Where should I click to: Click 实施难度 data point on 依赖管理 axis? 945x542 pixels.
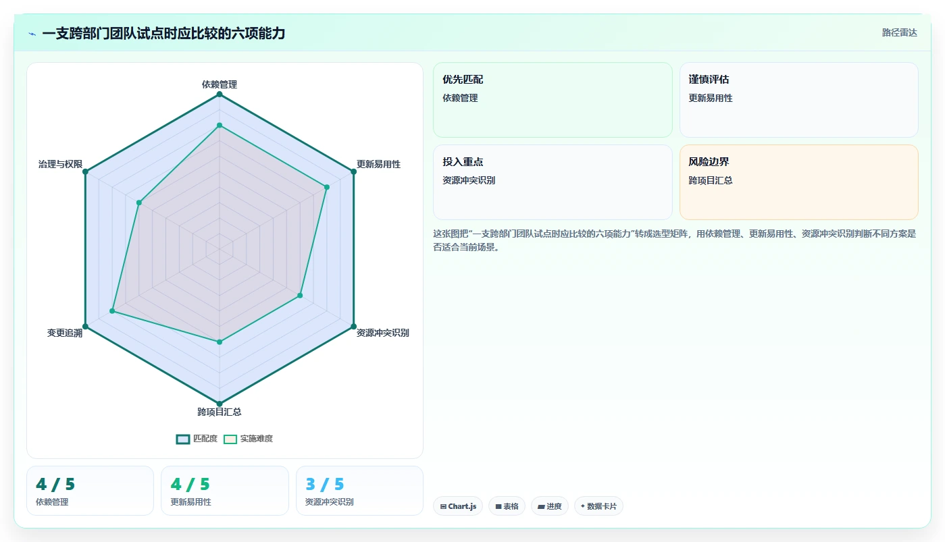click(220, 126)
